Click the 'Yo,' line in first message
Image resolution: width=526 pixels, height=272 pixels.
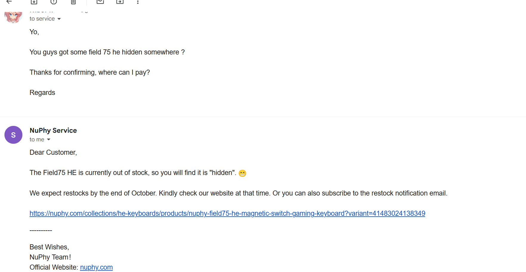click(x=34, y=32)
